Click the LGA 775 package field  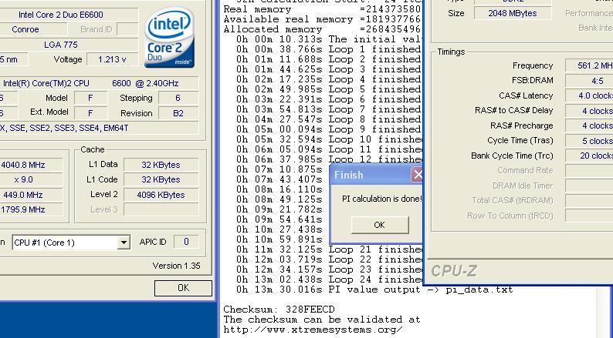(x=69, y=45)
